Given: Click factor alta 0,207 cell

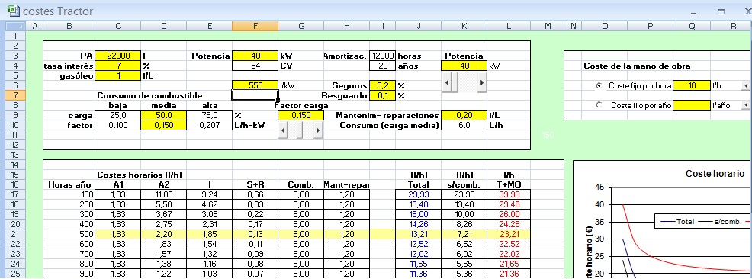Looking at the screenshot, I should (209, 126).
